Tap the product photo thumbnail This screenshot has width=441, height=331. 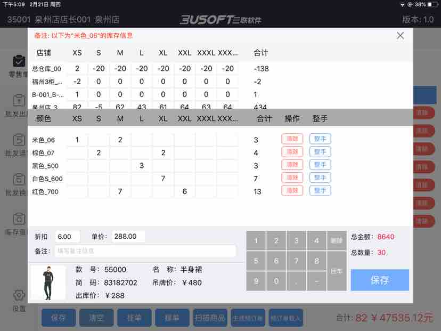coord(48,282)
